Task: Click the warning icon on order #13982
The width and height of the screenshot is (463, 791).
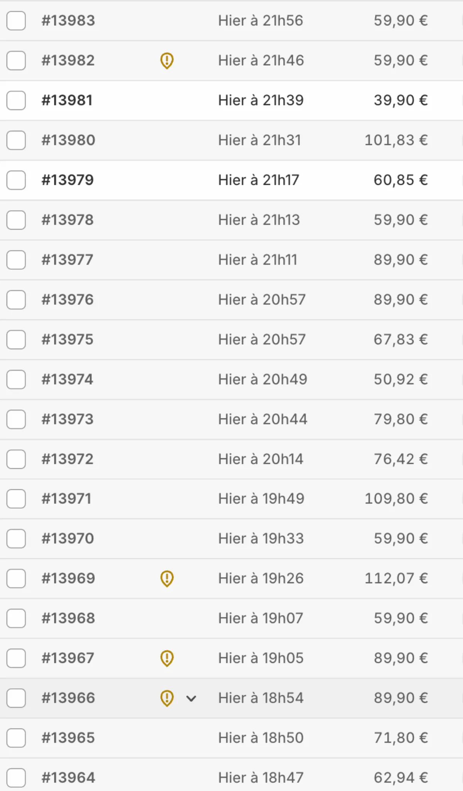Action: click(167, 61)
